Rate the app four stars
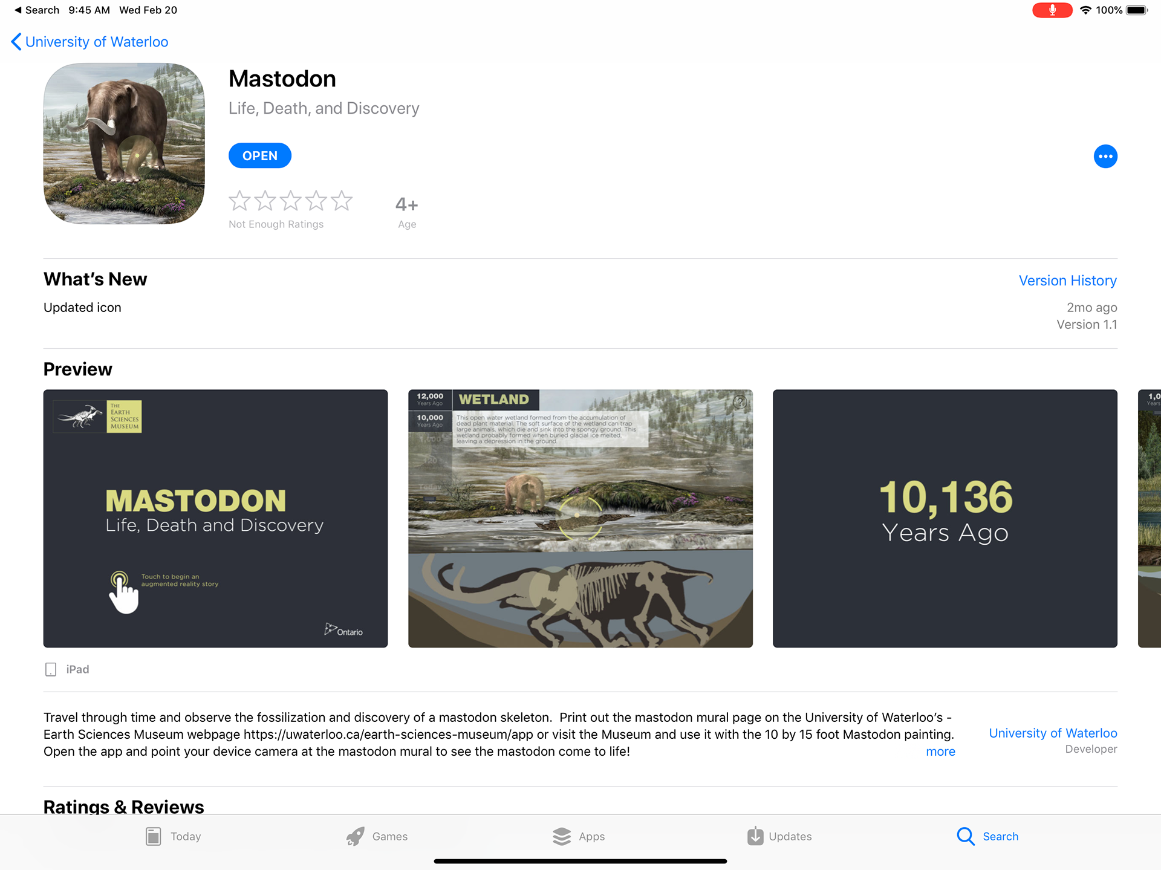Screen dimensions: 1161x870 (x=316, y=201)
